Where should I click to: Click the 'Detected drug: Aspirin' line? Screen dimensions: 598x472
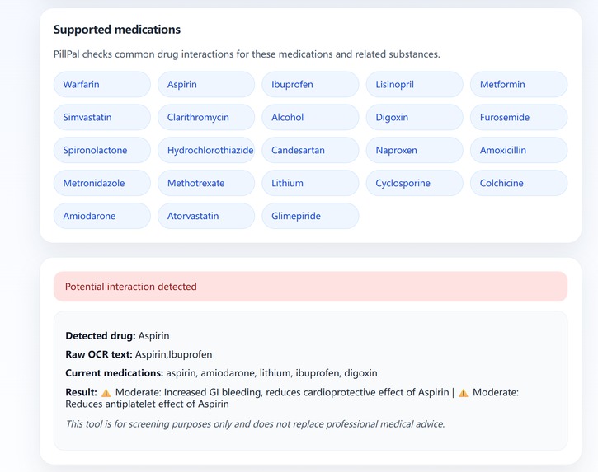(117, 335)
